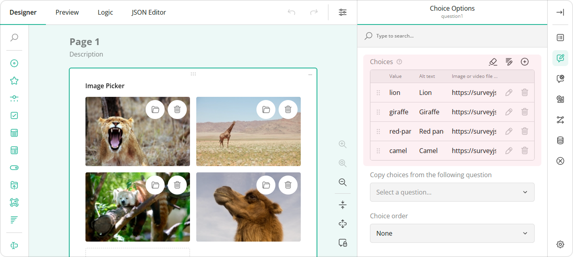Open the toolbox search
The image size is (573, 257).
[14, 37]
